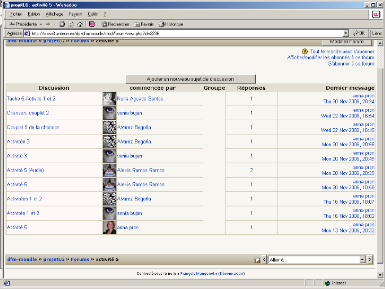Image resolution: width=385 pixels, height=289 pixels.
Task: Click 'Ajouter un nouveau sujet de discussion' button
Action: (x=190, y=79)
